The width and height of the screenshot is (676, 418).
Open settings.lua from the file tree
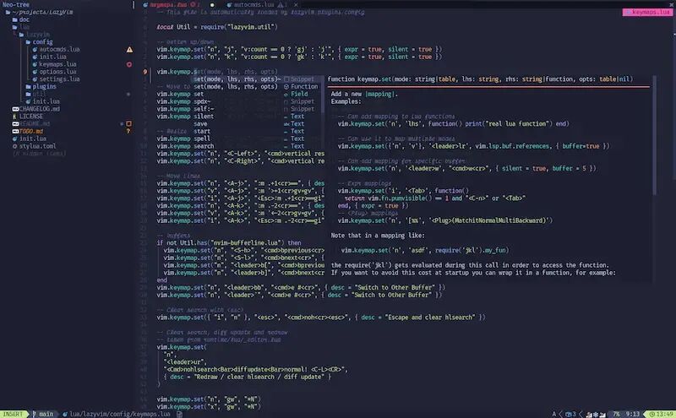pyautogui.click(x=59, y=79)
